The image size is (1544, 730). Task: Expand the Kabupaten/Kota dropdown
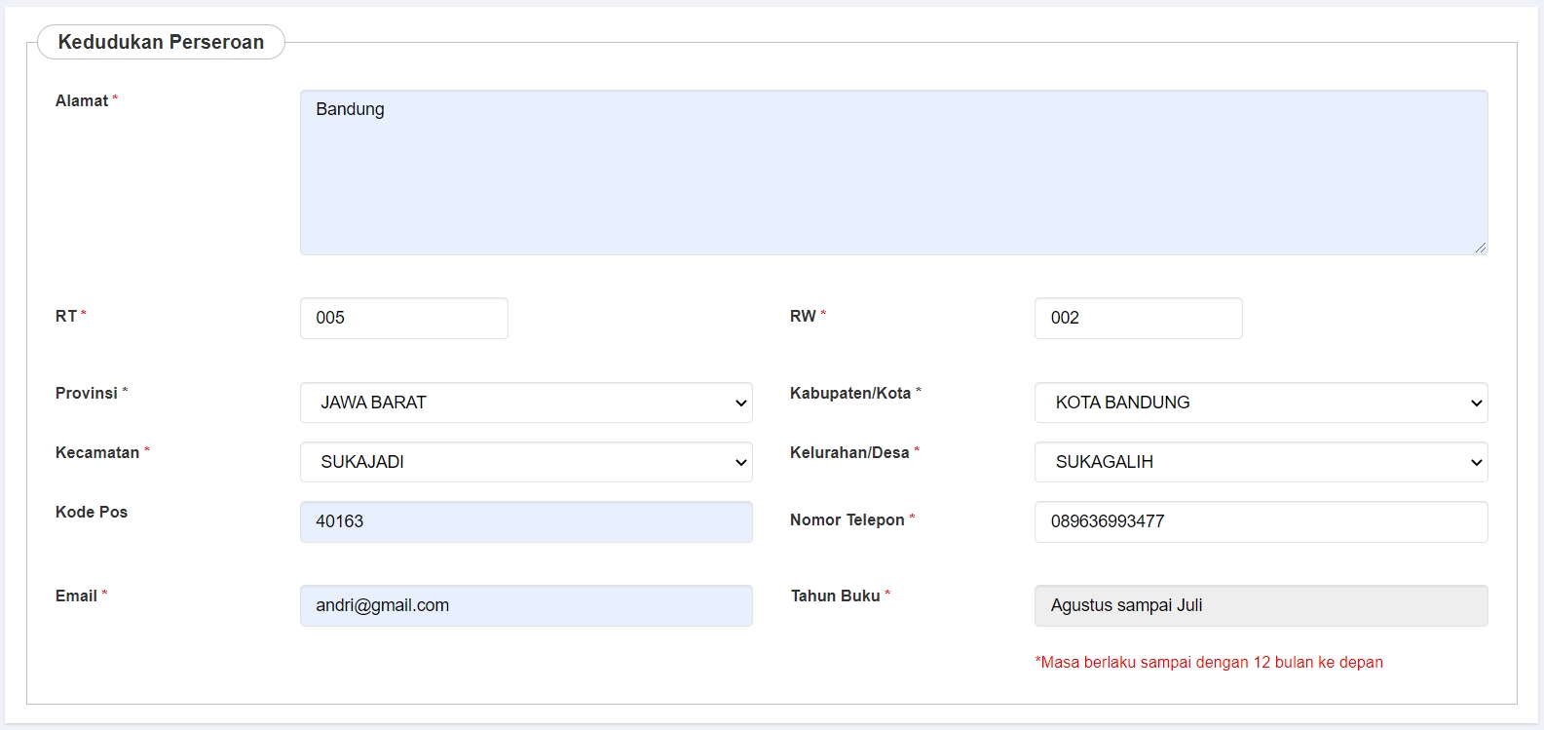coord(1261,403)
